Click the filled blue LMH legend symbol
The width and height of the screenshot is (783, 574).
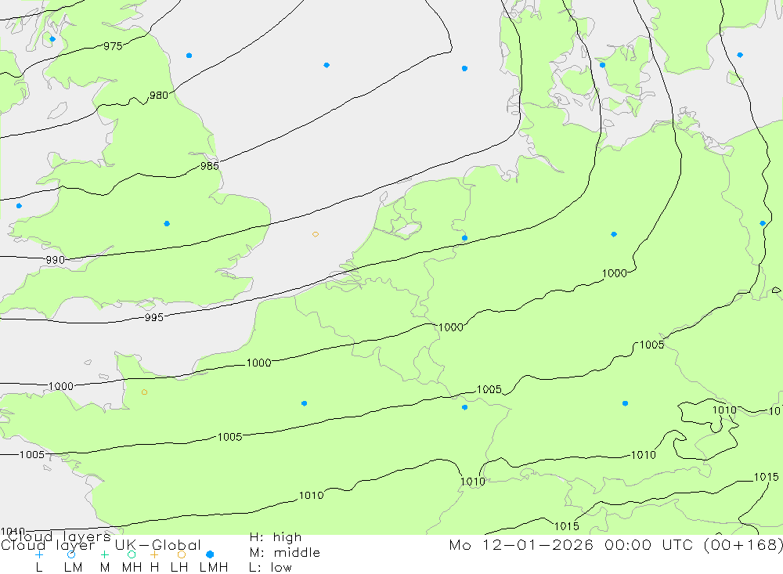(210, 554)
